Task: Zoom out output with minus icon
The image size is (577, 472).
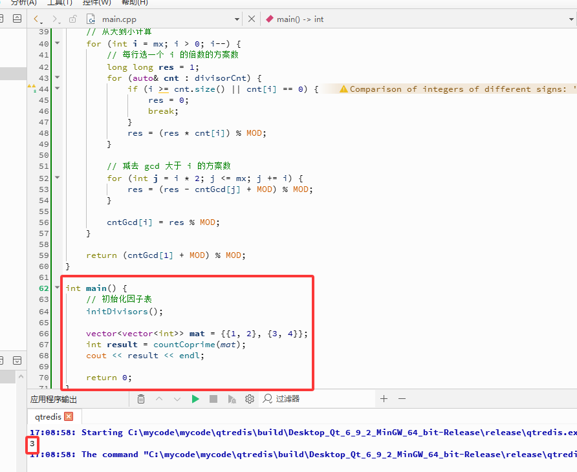Action: (x=402, y=399)
